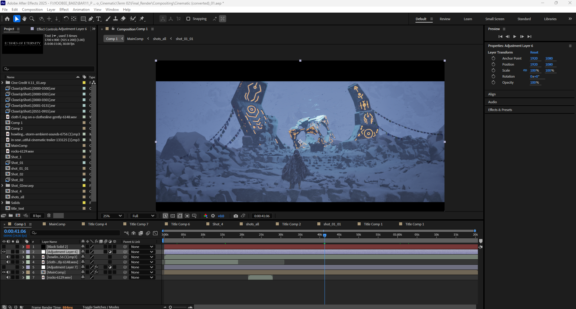
Task: Toggle the adjustment layer switch for Adjustment Layer 6
Action: [110, 252]
